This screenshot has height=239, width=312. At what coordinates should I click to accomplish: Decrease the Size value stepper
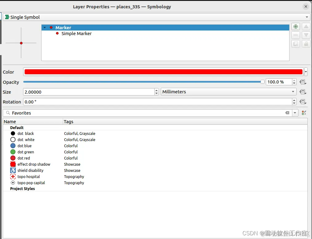pyautogui.click(x=156, y=93)
